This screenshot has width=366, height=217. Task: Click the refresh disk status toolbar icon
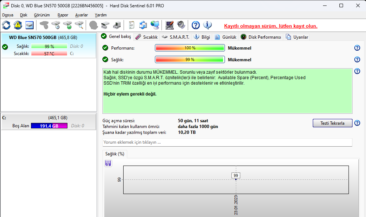(6, 25)
